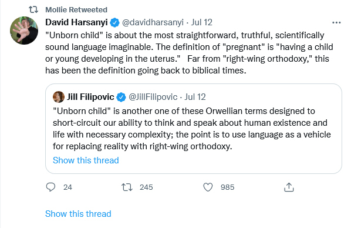
Task: Open bottom Show this thread link
Action: tap(78, 214)
